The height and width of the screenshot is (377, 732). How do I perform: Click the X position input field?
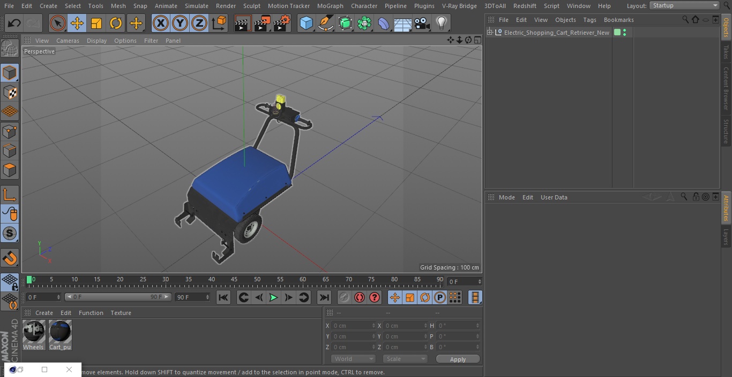click(x=354, y=326)
